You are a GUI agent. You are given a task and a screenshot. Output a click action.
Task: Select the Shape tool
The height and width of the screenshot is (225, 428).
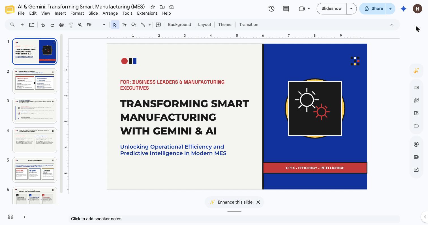click(x=134, y=25)
